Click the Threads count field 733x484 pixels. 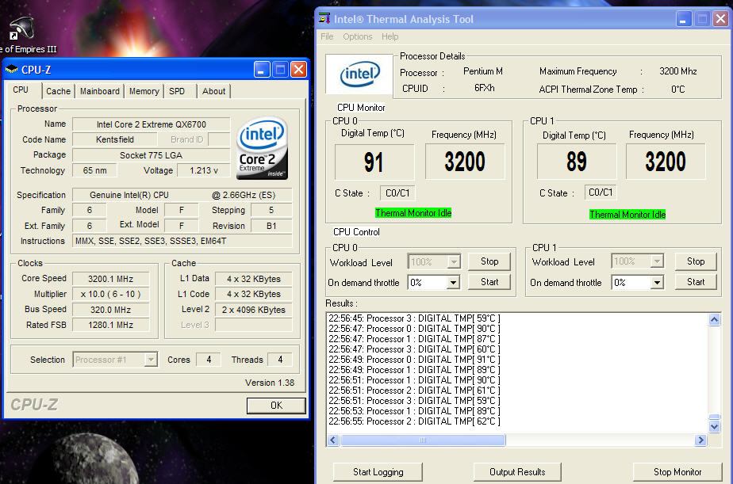(x=280, y=360)
